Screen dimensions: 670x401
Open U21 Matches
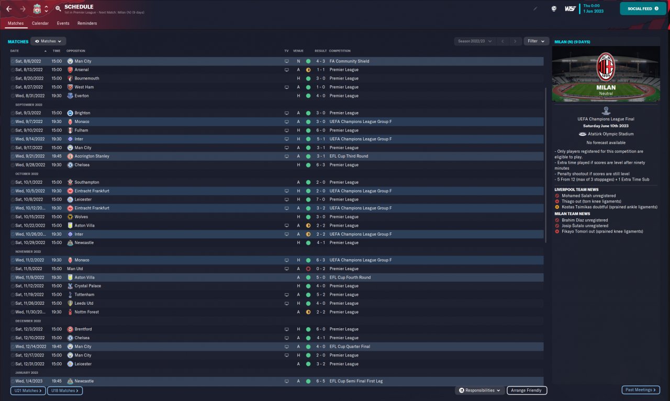pyautogui.click(x=28, y=391)
